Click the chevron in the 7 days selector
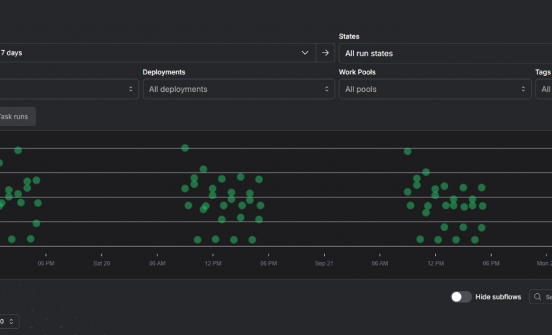 pyautogui.click(x=305, y=53)
